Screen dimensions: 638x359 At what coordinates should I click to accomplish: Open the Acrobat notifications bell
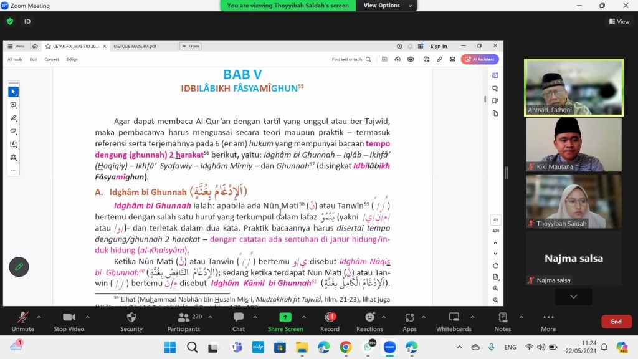point(410,46)
